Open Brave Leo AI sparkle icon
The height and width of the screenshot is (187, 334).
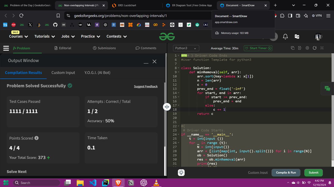click(x=306, y=16)
